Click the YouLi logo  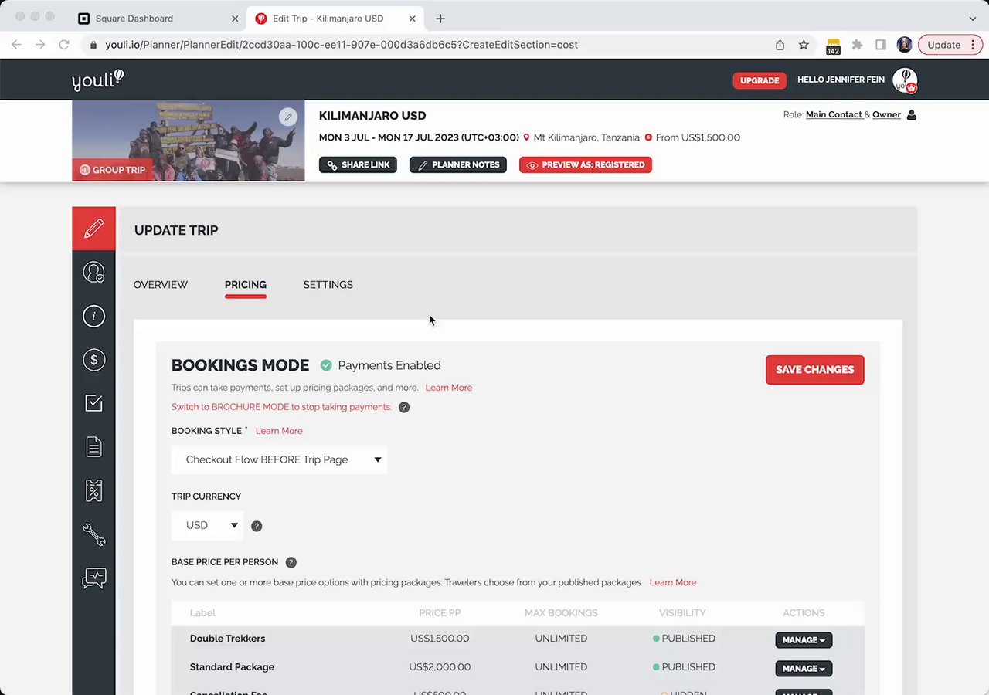(x=97, y=80)
